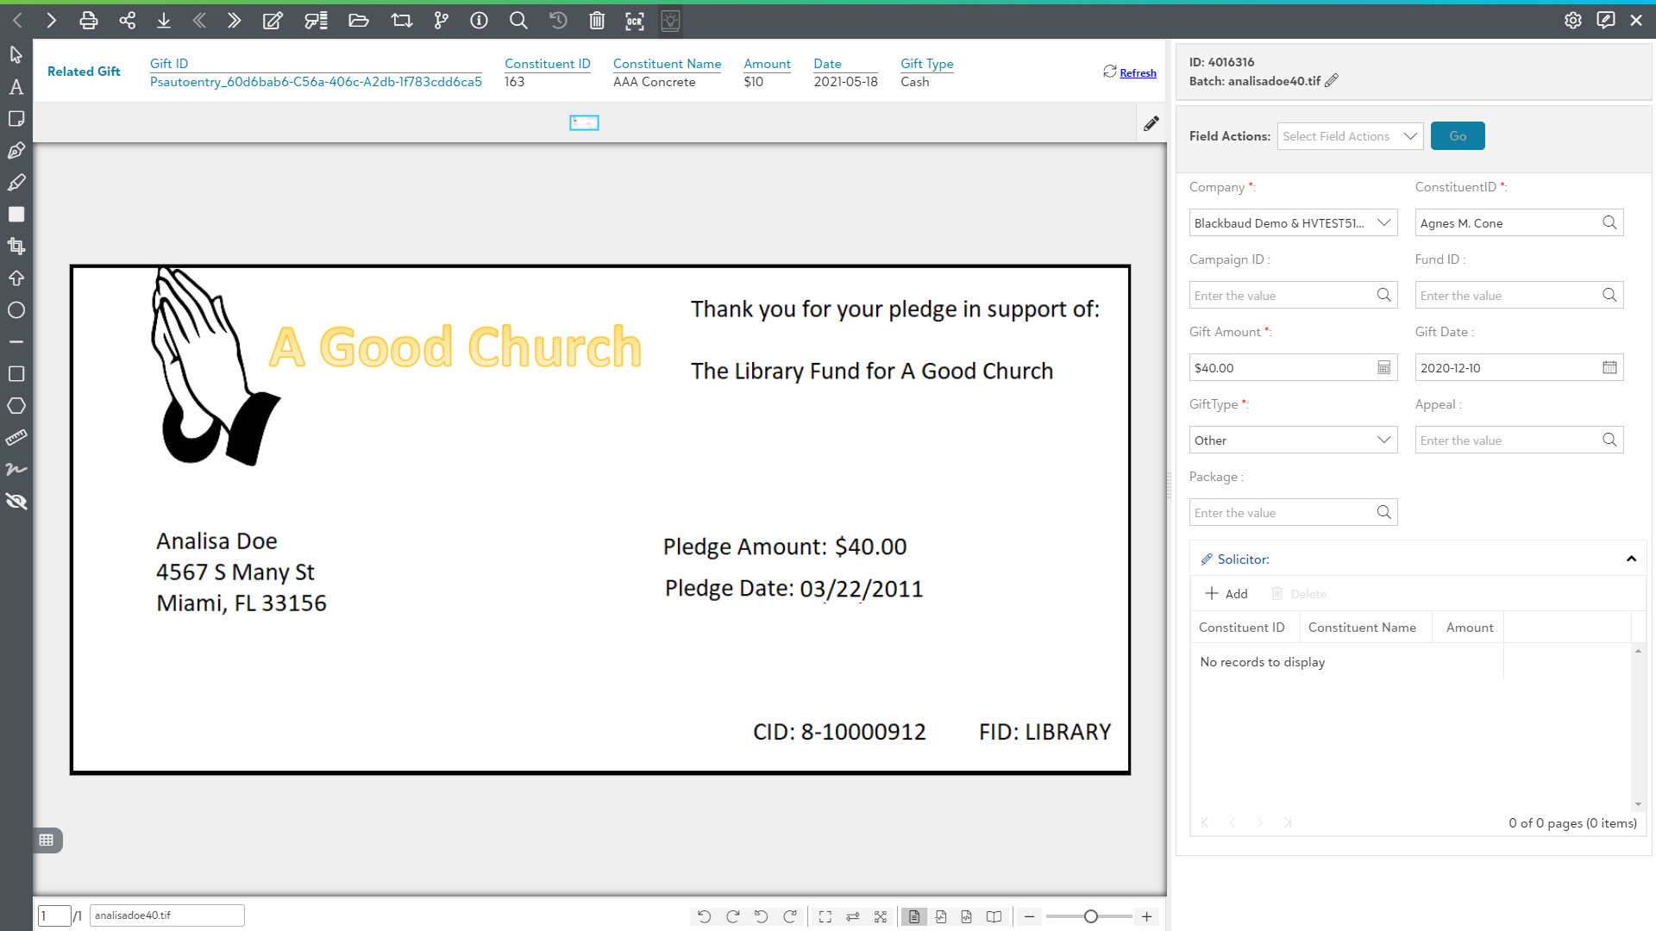Expand the Company dropdown
Screen dimensions: 1656x931
(1293, 223)
